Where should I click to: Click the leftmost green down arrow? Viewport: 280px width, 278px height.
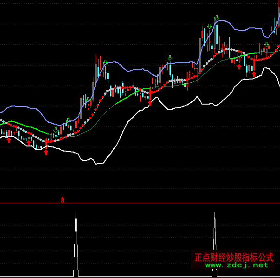(56, 130)
